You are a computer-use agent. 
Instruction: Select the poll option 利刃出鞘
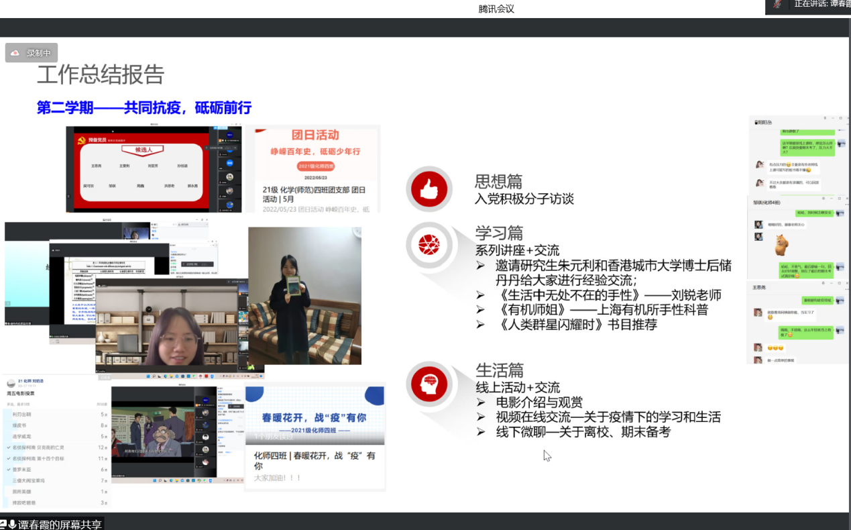tap(24, 415)
